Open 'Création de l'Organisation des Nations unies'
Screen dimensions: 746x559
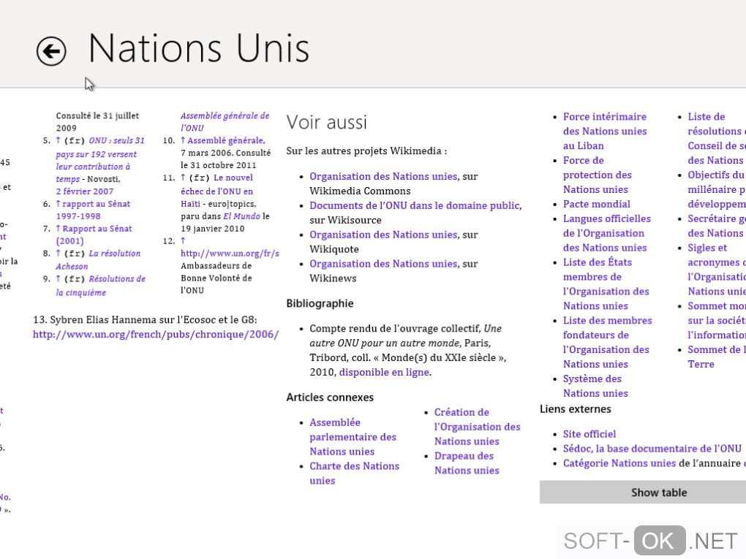(477, 427)
